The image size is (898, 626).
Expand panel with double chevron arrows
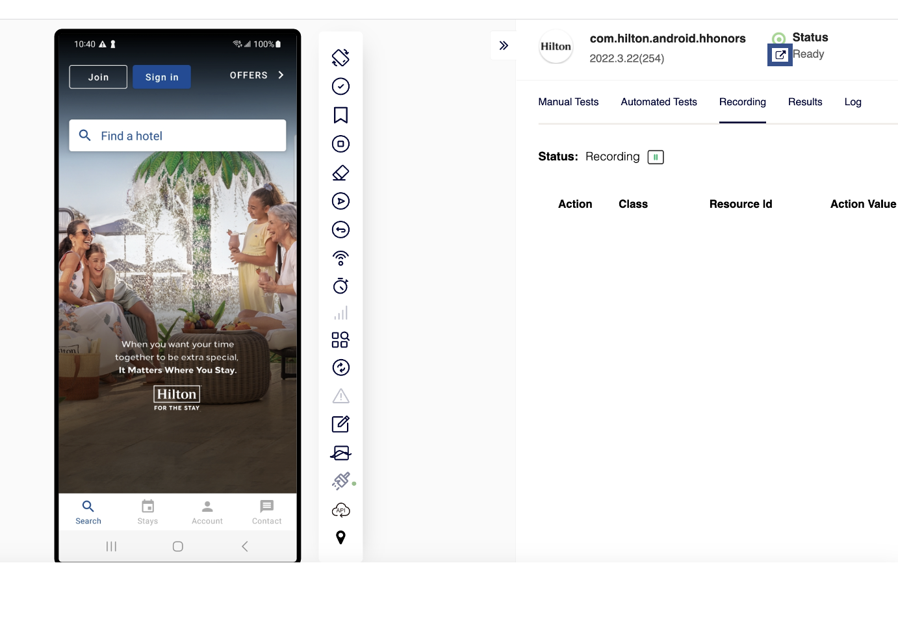point(503,45)
